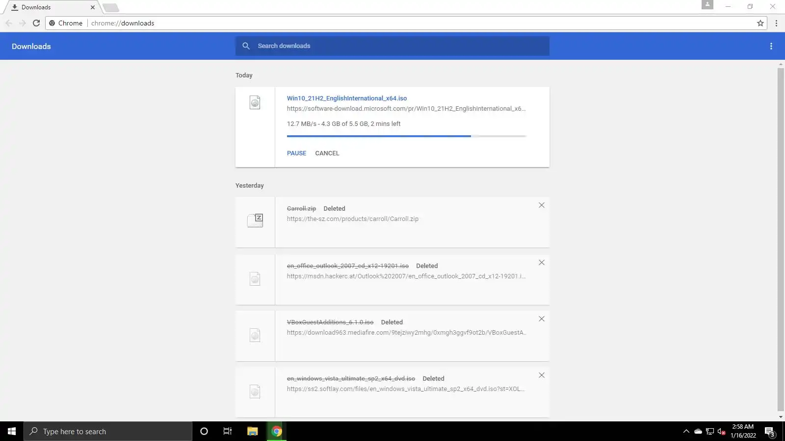Click the softlay Windows Vista source URL
The width and height of the screenshot is (785, 441).
pyautogui.click(x=406, y=389)
